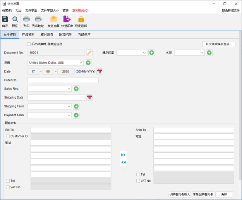Open calendar picker beside Date field
This screenshot has width=242, height=200.
click(100, 71)
